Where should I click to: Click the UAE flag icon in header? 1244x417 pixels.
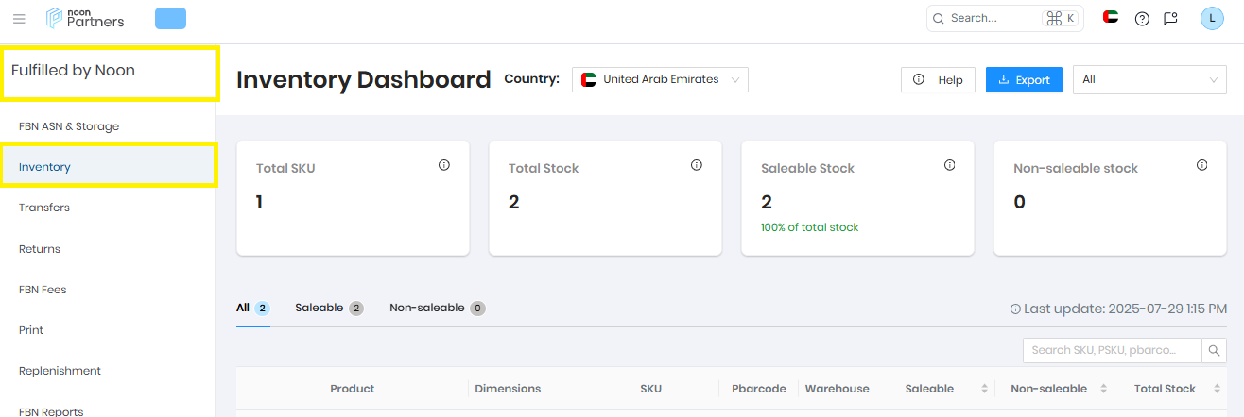tap(1111, 17)
